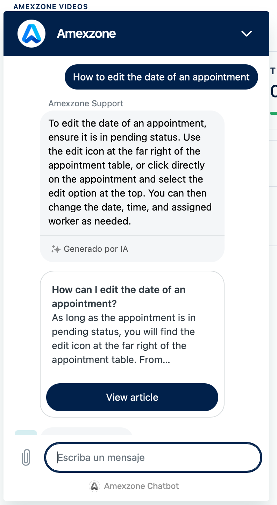Click the green progress bar at right edge
The height and width of the screenshot is (505, 277).
coord(274,113)
